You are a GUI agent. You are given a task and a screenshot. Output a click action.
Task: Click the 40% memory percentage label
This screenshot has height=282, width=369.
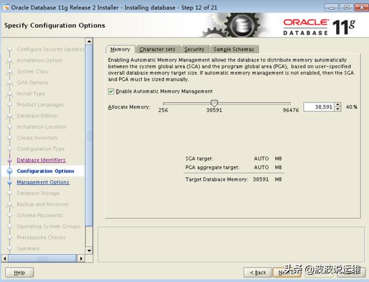[x=352, y=107]
